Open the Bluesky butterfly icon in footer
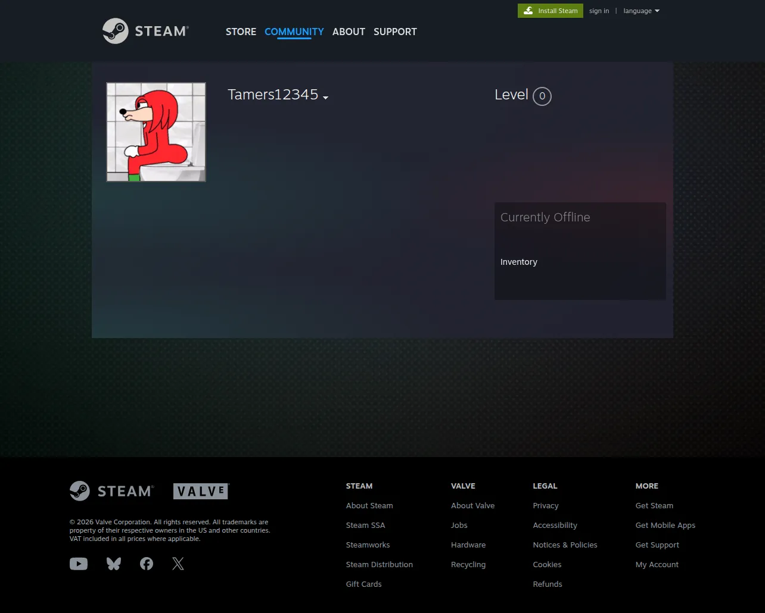Viewport: 765px width, 613px height. 114,564
